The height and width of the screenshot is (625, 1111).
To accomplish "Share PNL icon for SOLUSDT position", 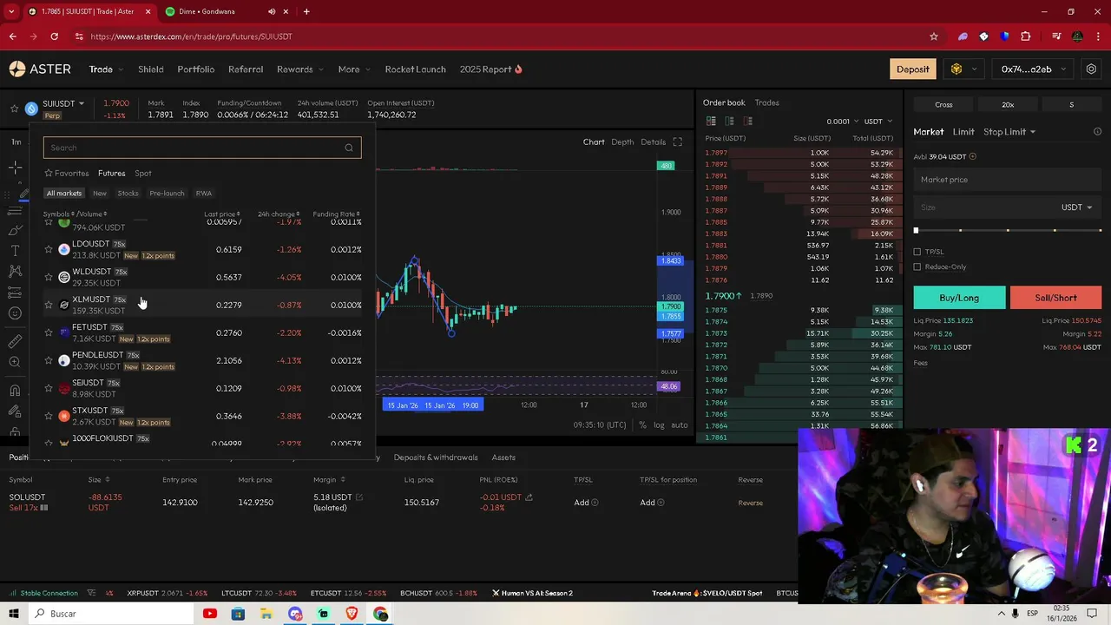I will pyautogui.click(x=529, y=497).
